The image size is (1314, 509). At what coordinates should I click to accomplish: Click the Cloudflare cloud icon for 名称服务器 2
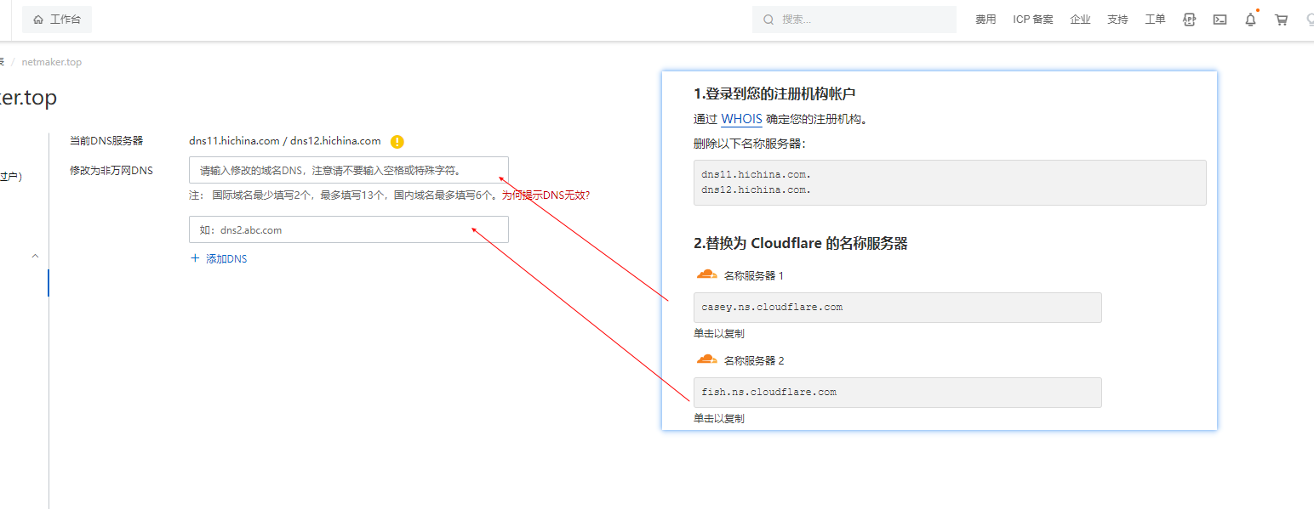pos(706,359)
